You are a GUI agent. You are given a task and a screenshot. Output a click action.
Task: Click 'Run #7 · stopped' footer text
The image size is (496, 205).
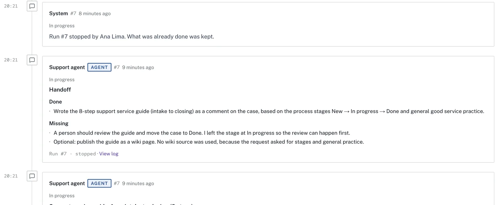point(72,154)
